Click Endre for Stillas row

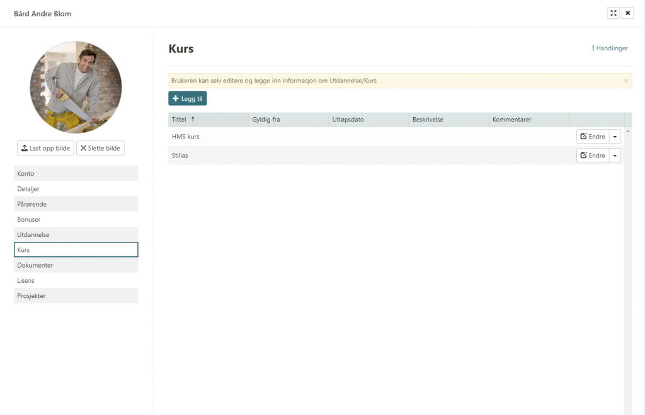[x=593, y=156]
